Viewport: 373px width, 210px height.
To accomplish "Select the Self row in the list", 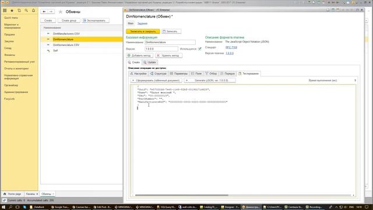I will [x=82, y=51].
